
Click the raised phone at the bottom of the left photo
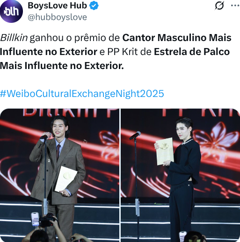(35, 219)
